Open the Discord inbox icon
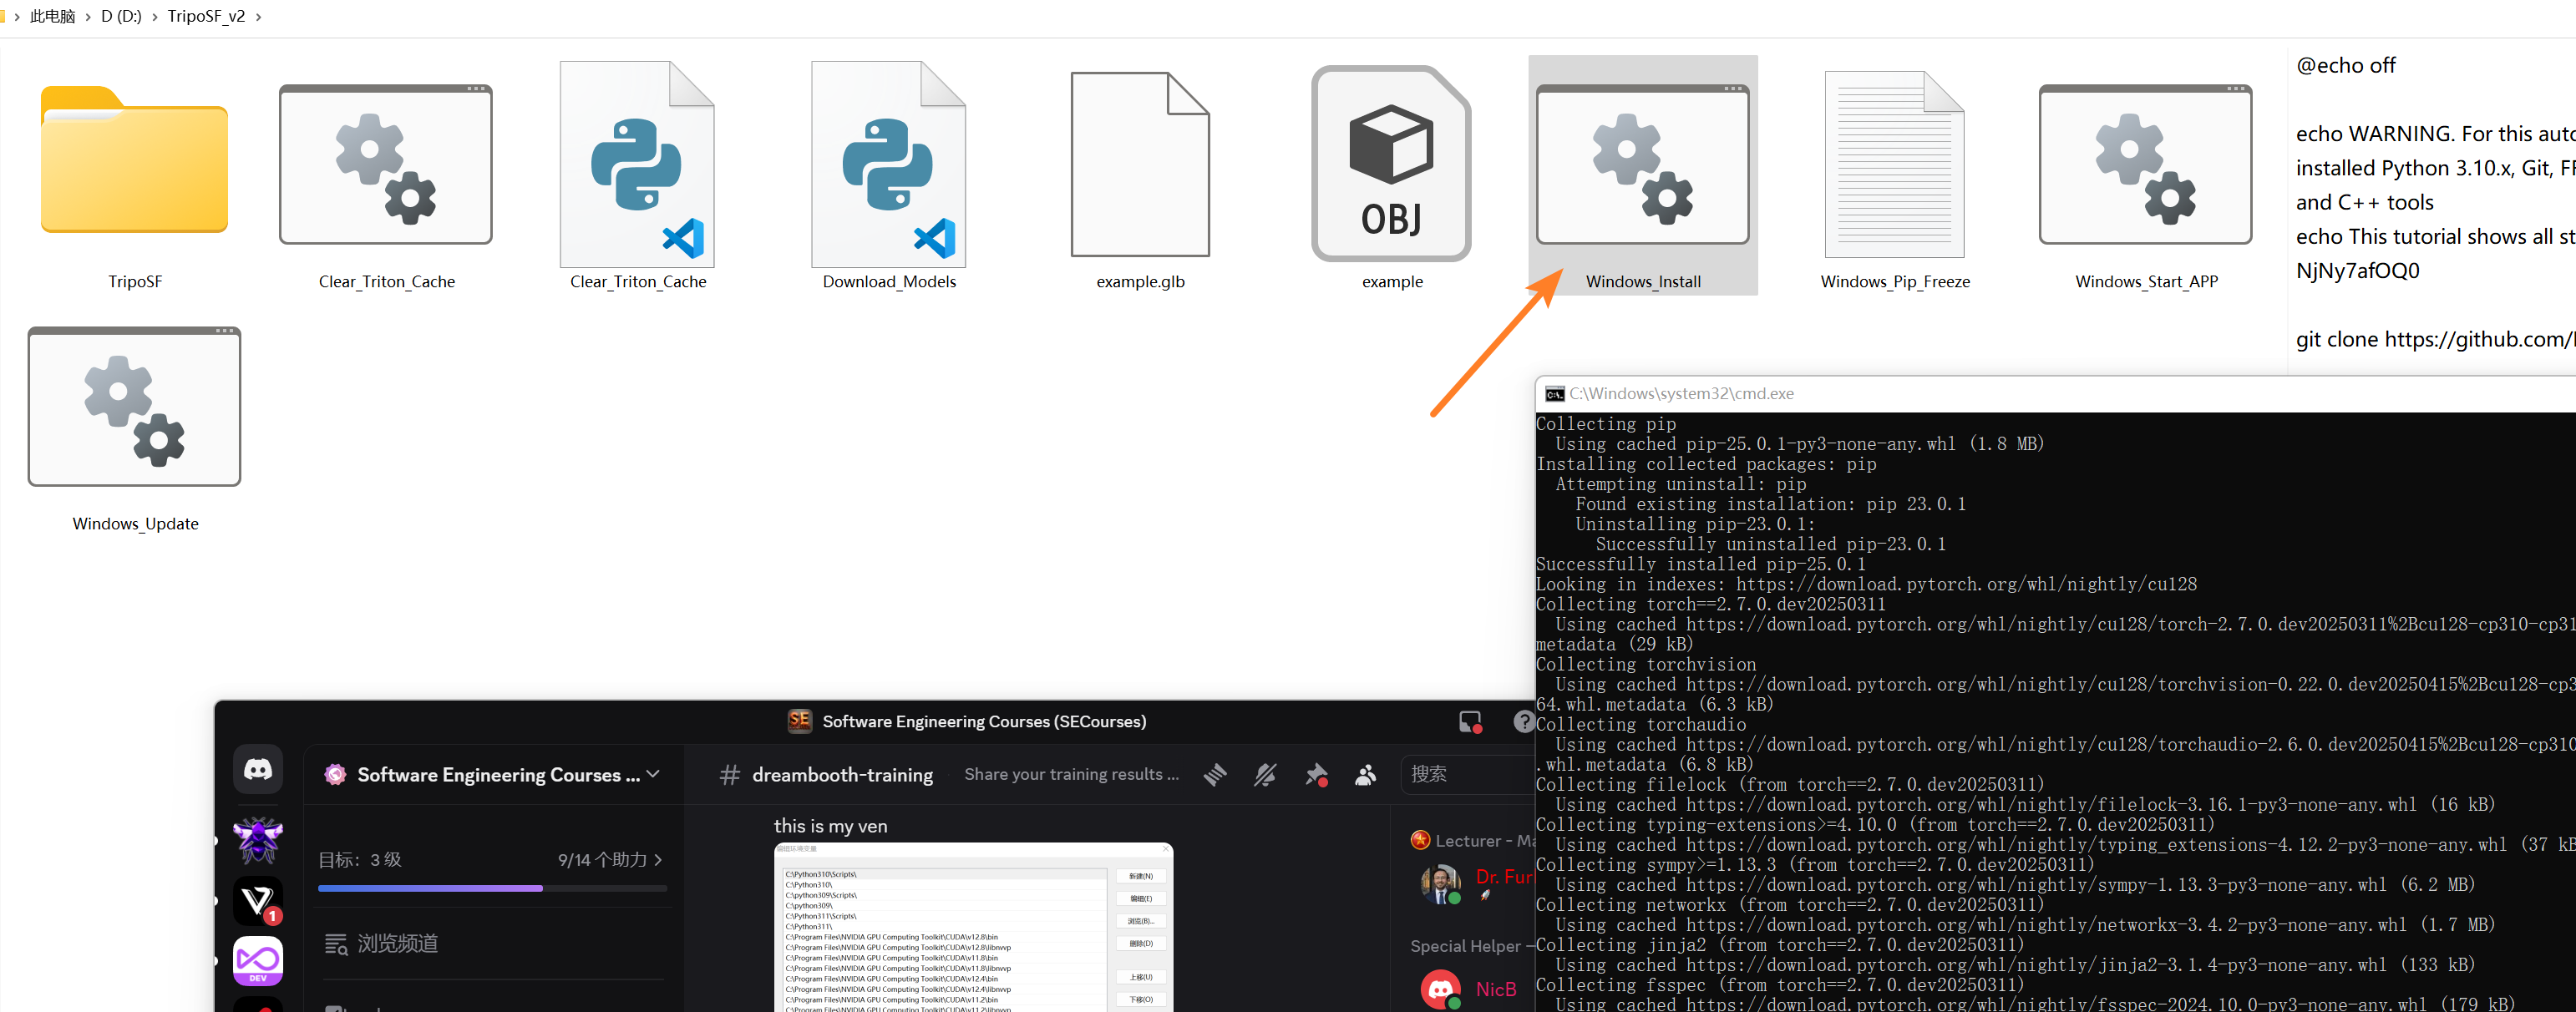The height and width of the screenshot is (1012, 2576). click(1470, 722)
